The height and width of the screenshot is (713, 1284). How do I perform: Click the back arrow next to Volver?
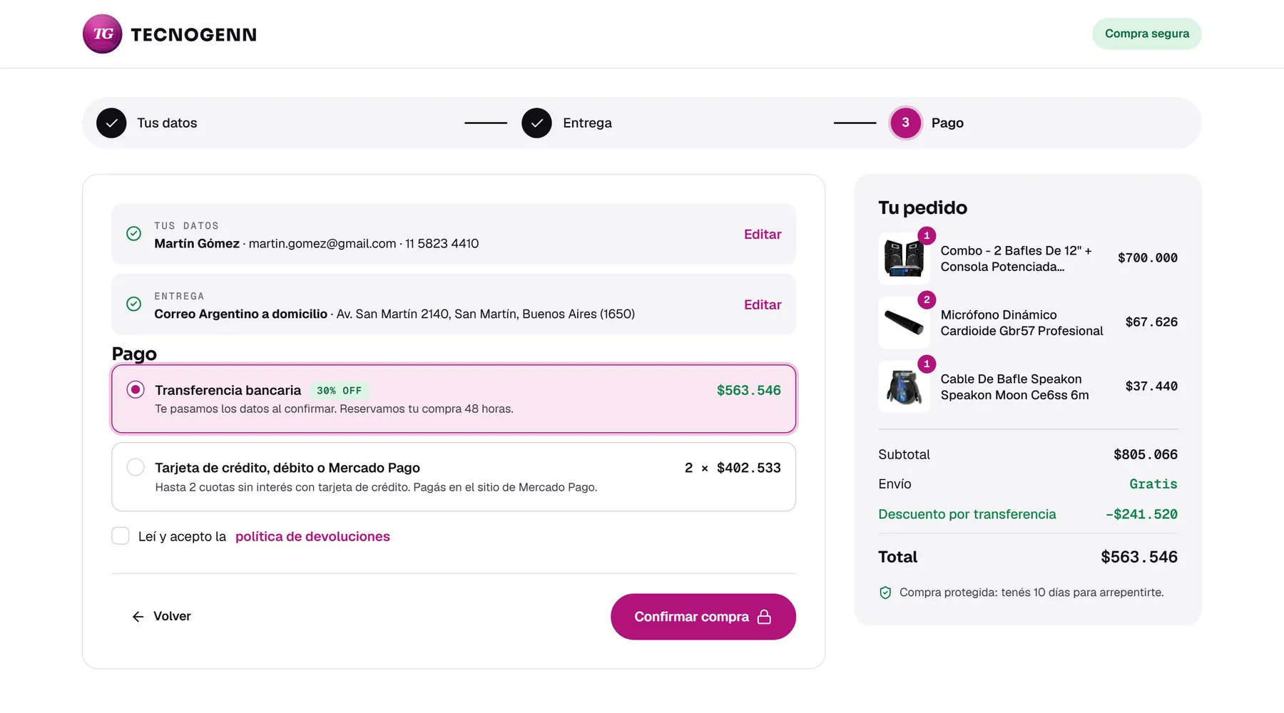coord(138,617)
